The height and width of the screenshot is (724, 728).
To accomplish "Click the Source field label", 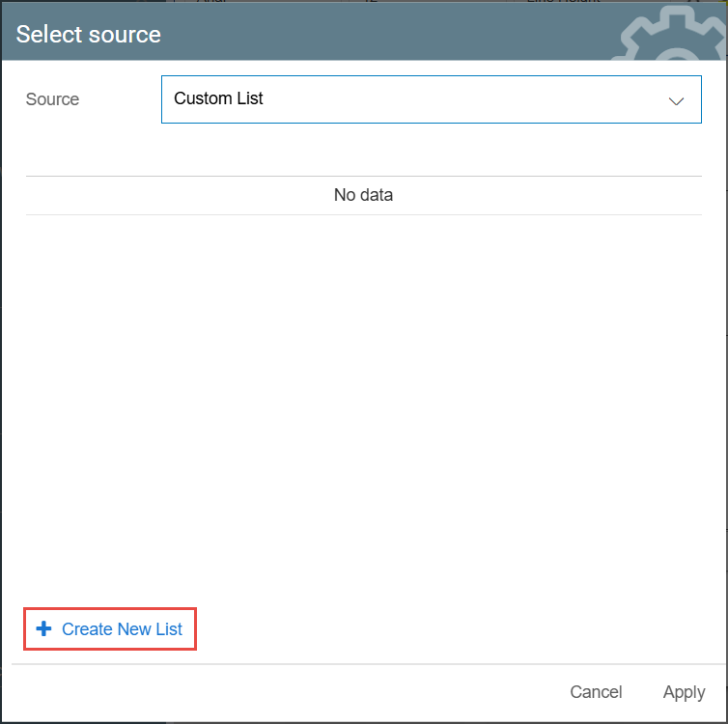I will point(52,99).
